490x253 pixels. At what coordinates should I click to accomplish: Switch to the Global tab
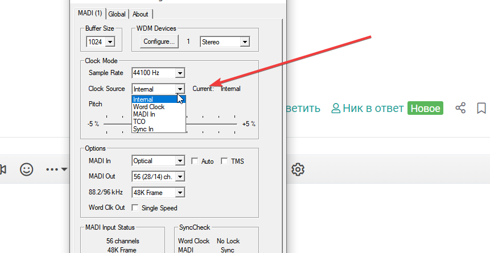click(x=117, y=14)
